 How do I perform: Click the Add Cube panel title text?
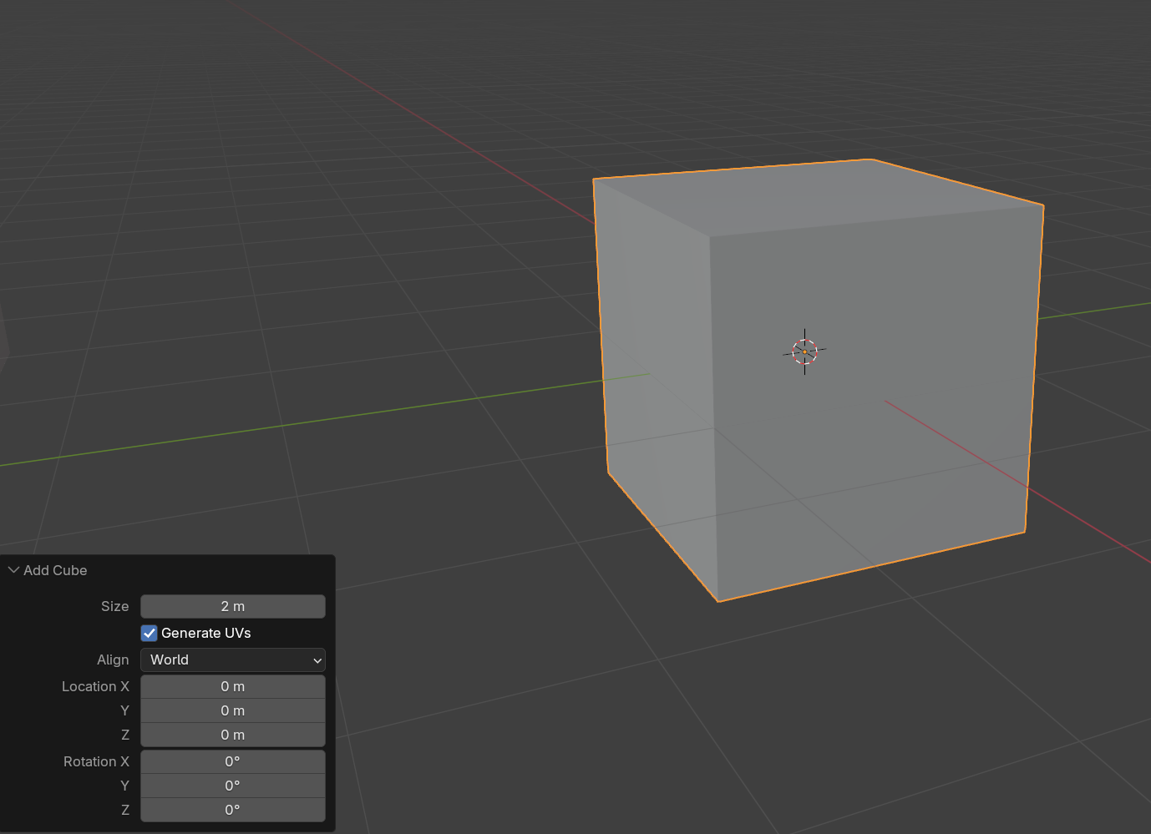pyautogui.click(x=55, y=570)
